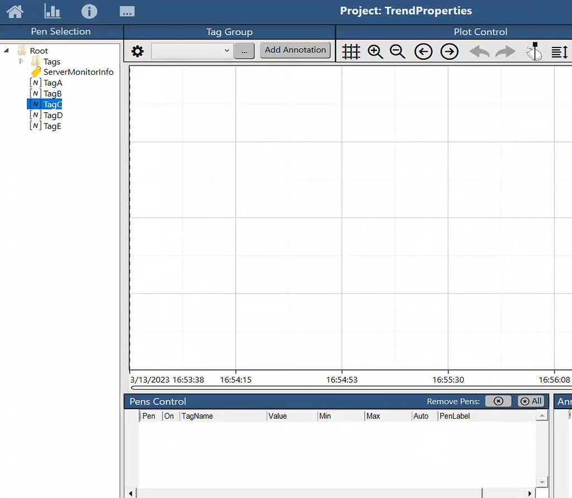
Task: Click the Value column header
Action: click(292, 416)
